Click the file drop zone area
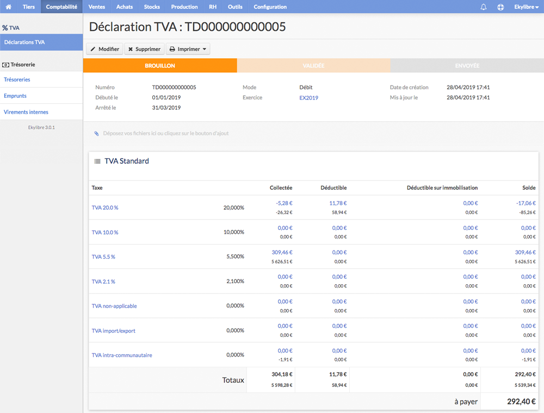 [313, 133]
